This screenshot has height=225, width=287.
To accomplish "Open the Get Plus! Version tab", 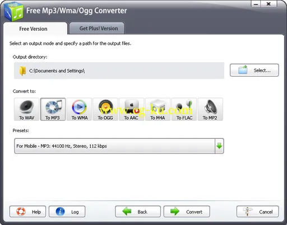I will pos(97,29).
